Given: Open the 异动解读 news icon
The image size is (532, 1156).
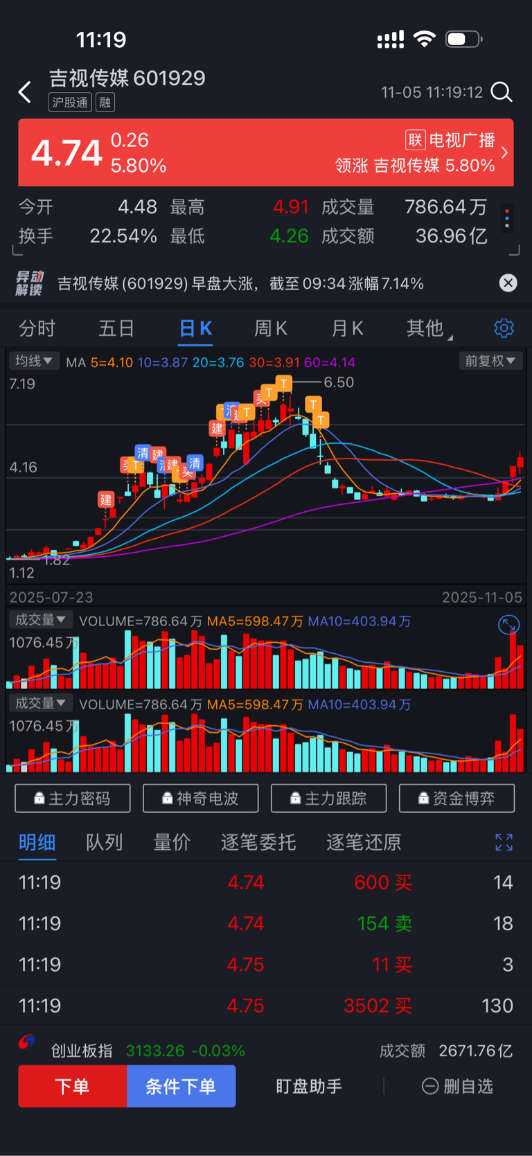Looking at the screenshot, I should [30, 283].
